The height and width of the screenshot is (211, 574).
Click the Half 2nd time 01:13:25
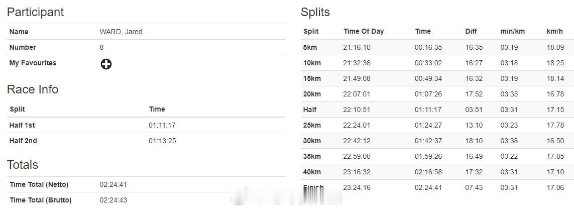click(162, 141)
